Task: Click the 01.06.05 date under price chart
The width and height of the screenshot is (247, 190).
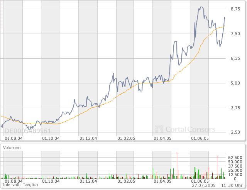Action: coord(200,138)
